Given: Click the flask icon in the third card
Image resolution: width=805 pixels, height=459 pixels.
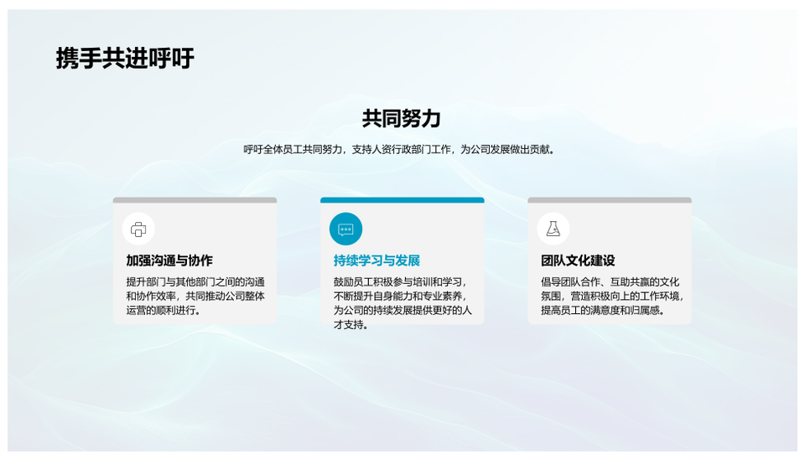Looking at the screenshot, I should click(553, 229).
